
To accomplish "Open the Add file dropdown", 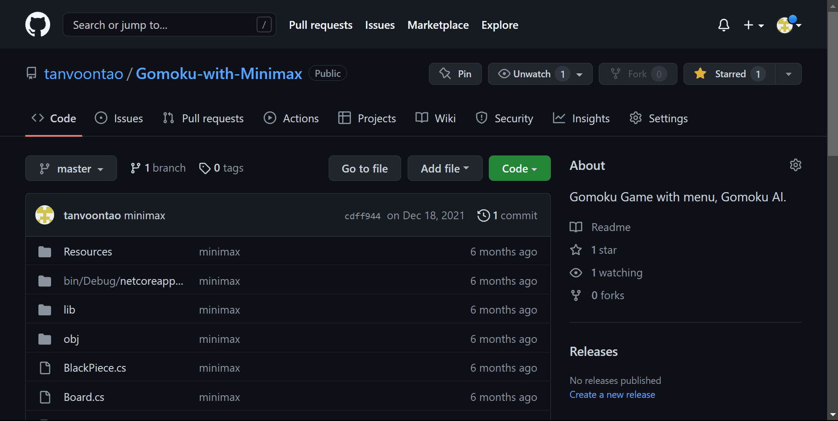I will tap(445, 168).
